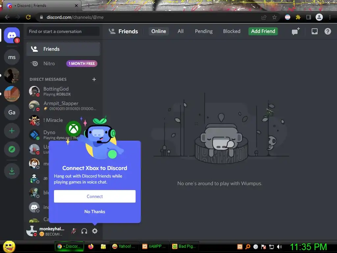This screenshot has height=253, width=337.
Task: Select Friends in the sidebar
Action: [64, 49]
